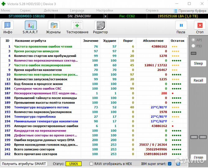This screenshot has height=168, width=208.
Task: Toggle the IBM super smart checkbox
Action: [170, 164]
